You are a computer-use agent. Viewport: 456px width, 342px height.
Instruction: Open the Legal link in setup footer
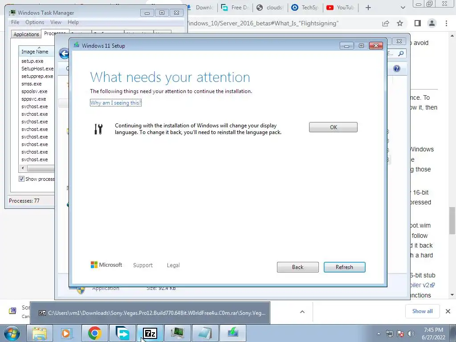click(x=173, y=265)
